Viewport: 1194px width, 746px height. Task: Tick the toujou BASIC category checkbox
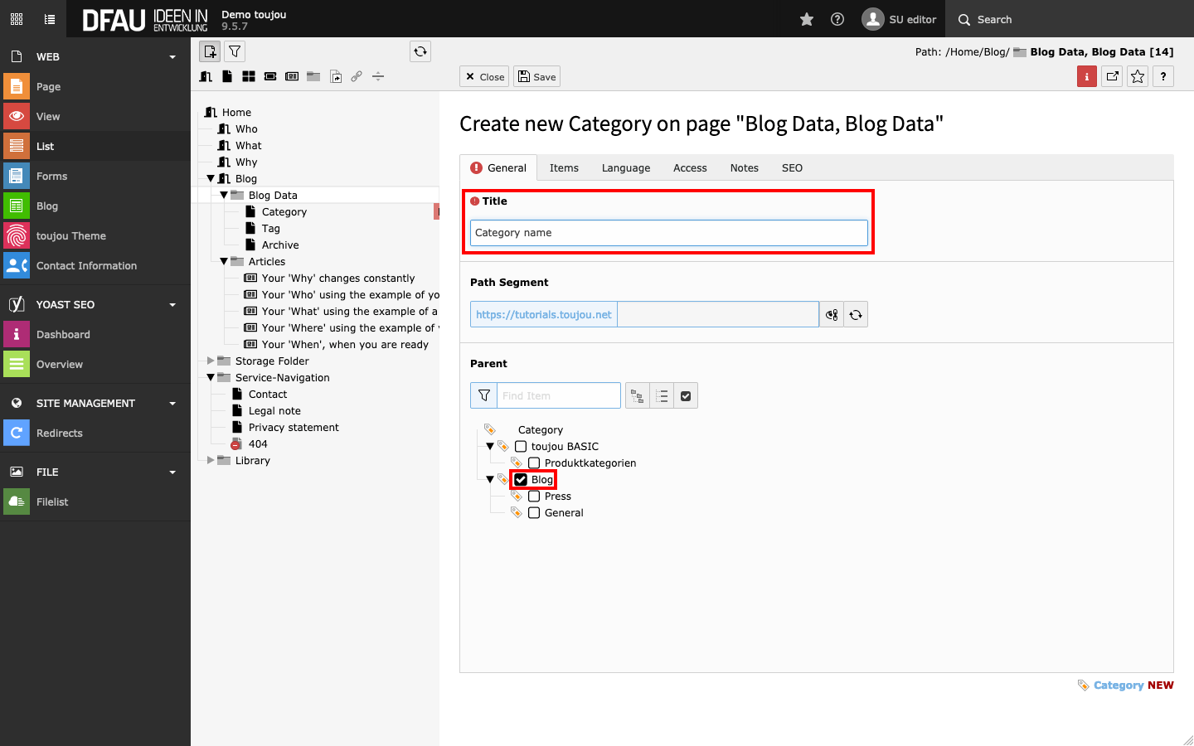[x=521, y=447]
